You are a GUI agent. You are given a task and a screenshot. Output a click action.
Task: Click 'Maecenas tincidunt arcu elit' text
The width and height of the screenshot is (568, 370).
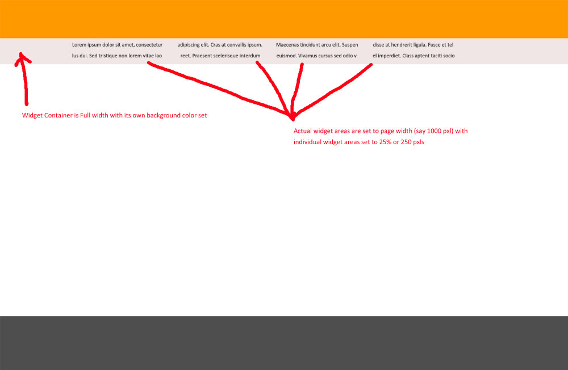click(317, 44)
